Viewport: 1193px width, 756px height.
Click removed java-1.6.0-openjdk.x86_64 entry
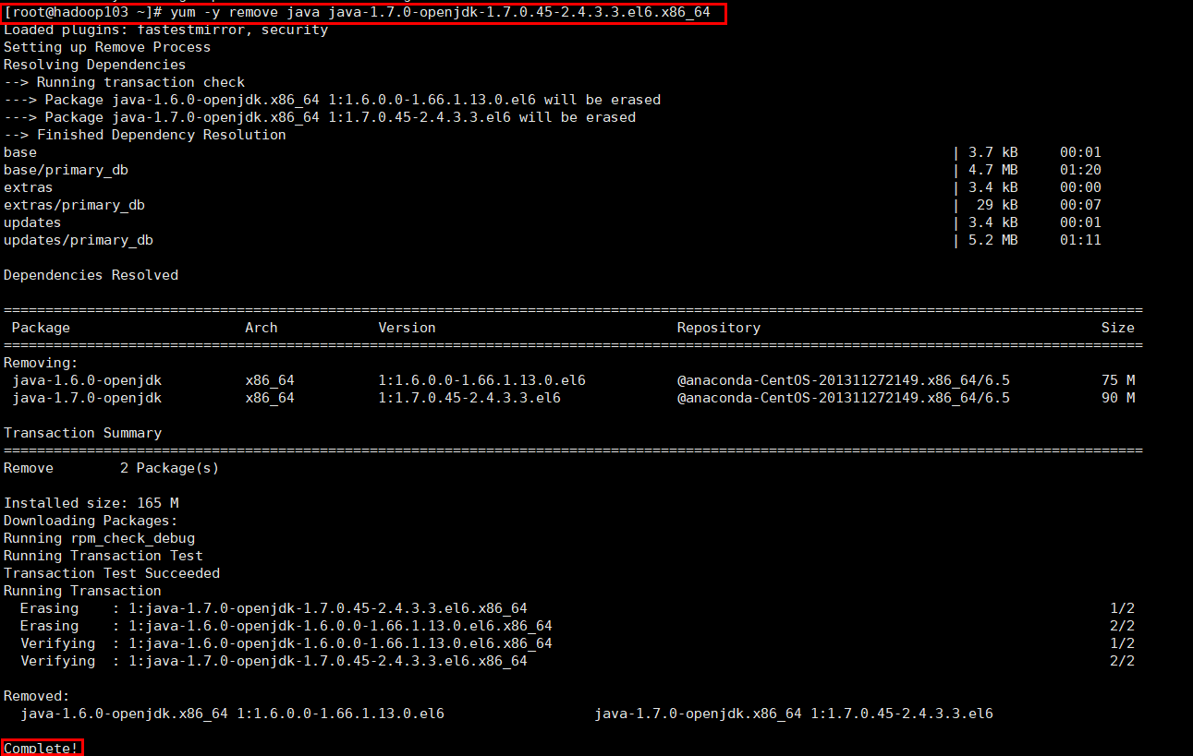pyautogui.click(x=232, y=714)
